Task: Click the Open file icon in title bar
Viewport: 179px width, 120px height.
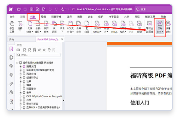Action: [x=19, y=9]
